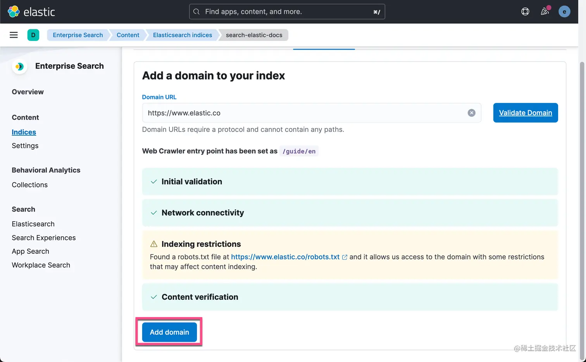Click the Enterprise Search sidebar title
This screenshot has width=586, height=362.
tap(70, 66)
